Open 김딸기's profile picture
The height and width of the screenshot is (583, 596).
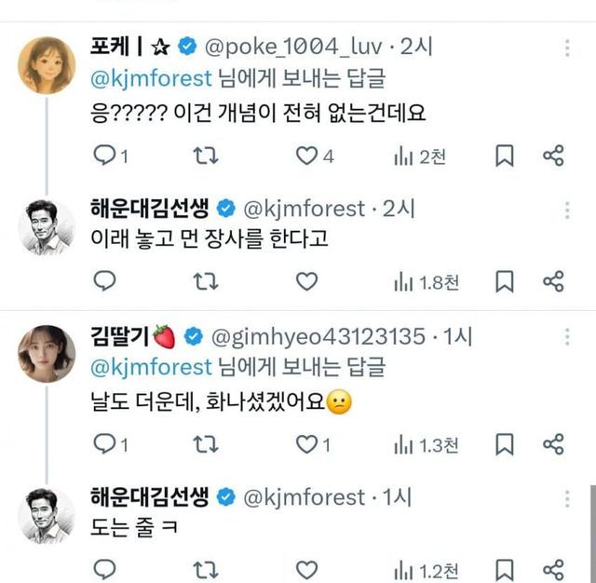coord(47,354)
